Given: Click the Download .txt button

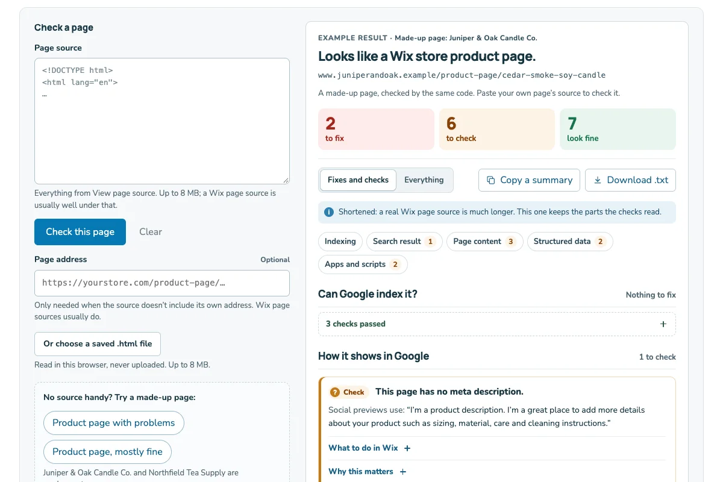Looking at the screenshot, I should [631, 180].
